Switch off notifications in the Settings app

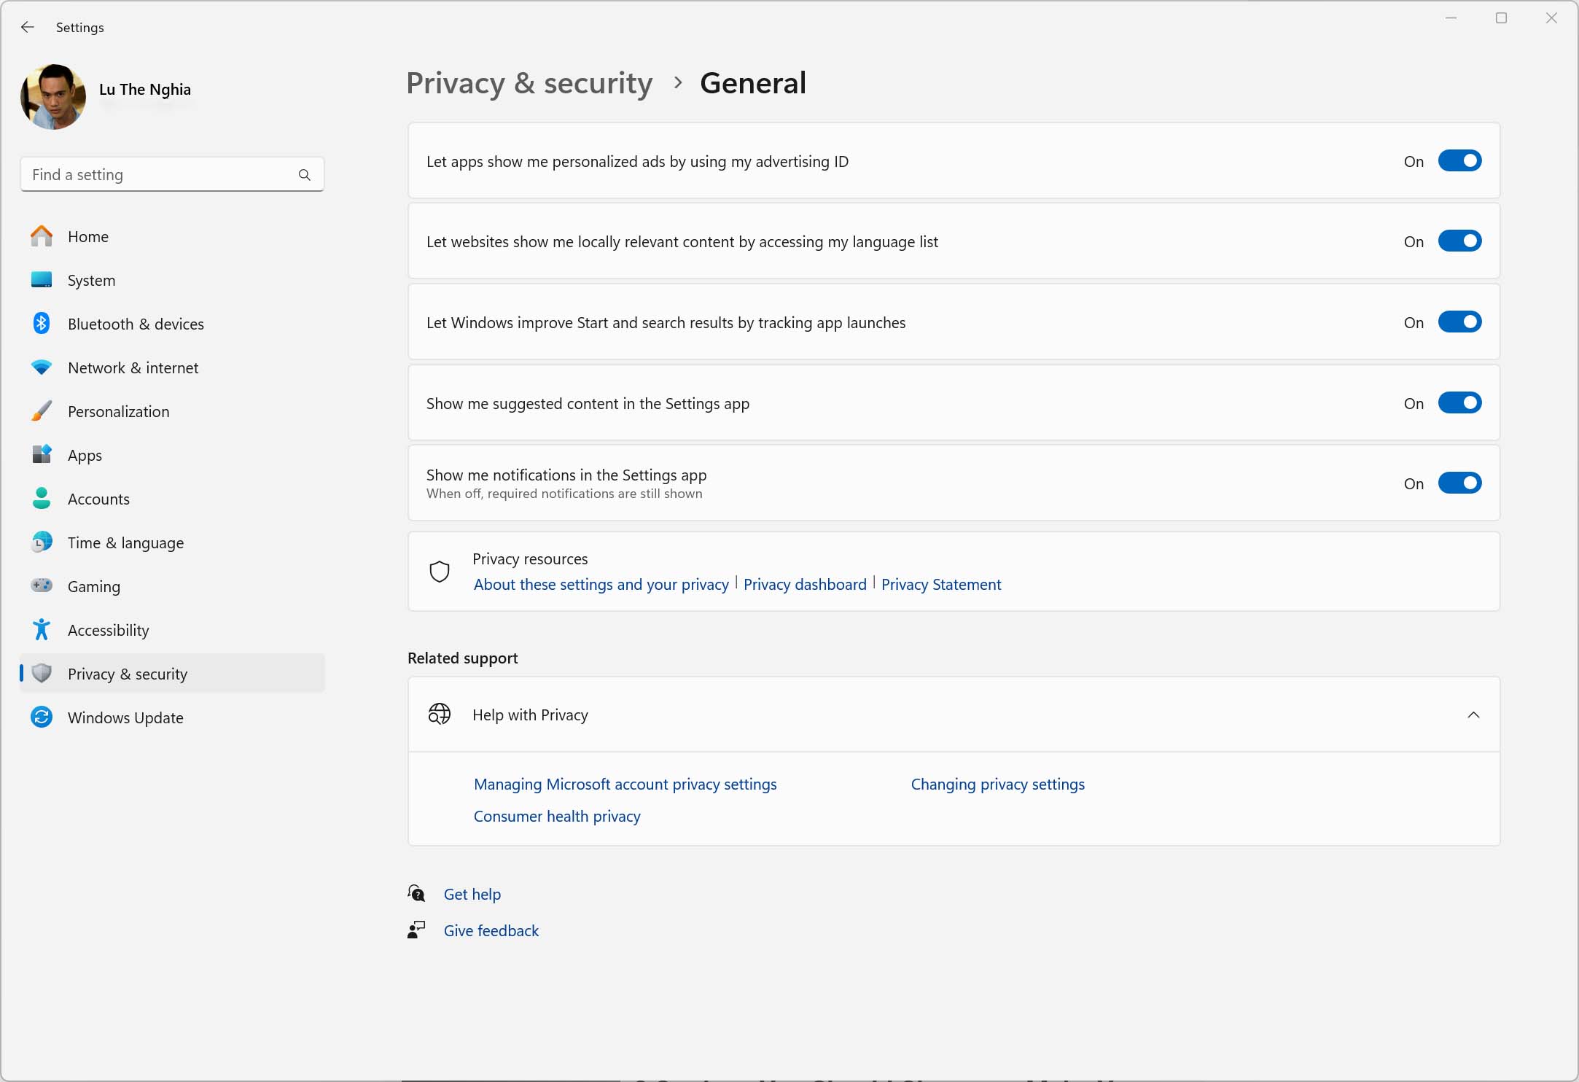[x=1459, y=483]
